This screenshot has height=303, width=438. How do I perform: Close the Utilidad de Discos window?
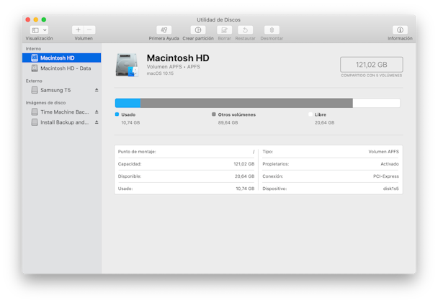27,19
